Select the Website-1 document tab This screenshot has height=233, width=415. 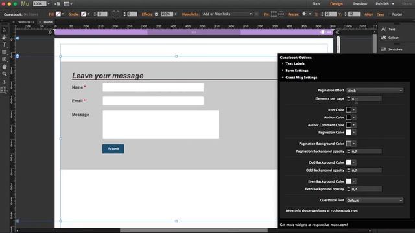click(x=26, y=22)
